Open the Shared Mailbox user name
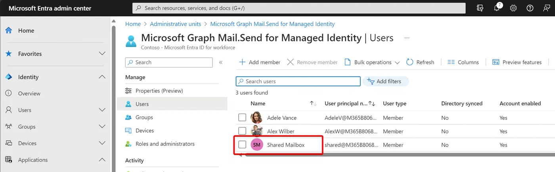 pos(286,145)
